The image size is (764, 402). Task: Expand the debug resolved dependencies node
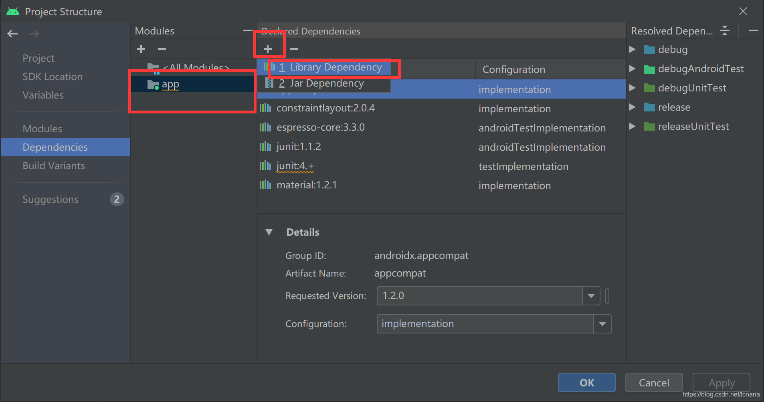pos(633,49)
